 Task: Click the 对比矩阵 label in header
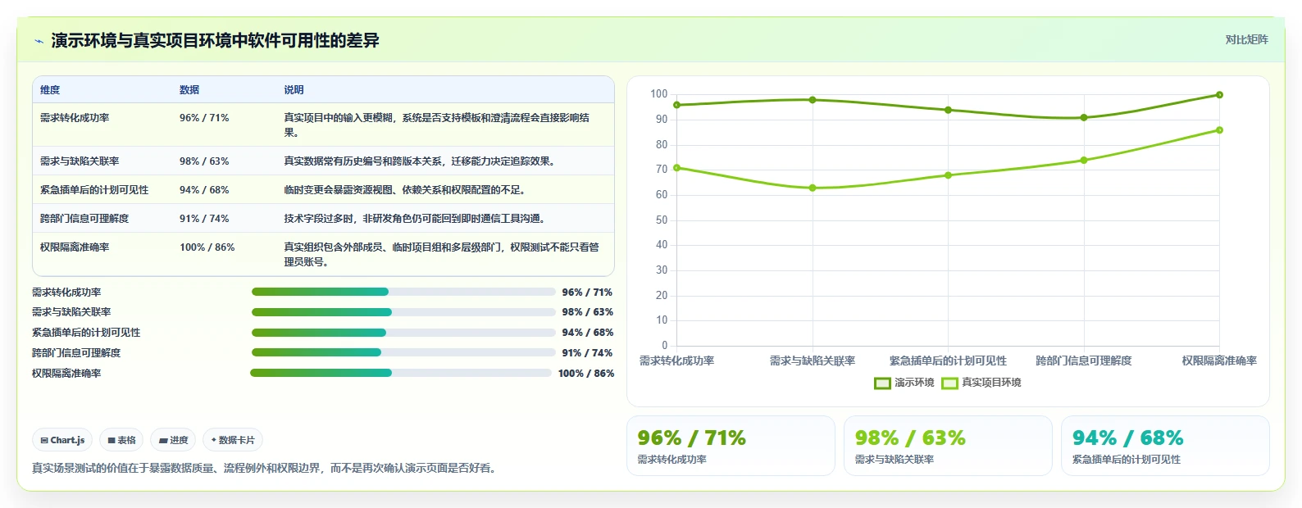[x=1246, y=39]
